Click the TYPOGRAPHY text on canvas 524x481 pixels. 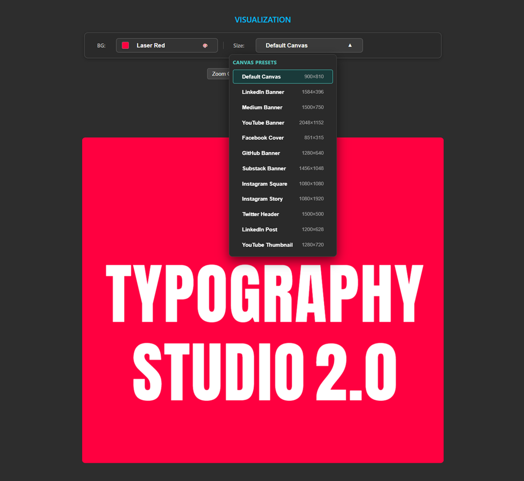tap(264, 293)
